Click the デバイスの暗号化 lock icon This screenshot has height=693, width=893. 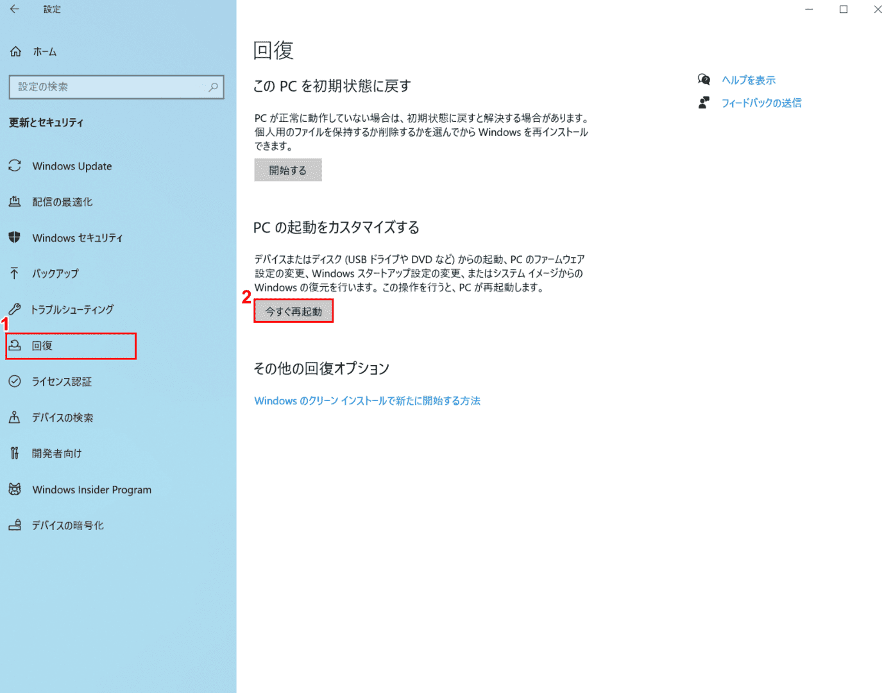coord(15,525)
